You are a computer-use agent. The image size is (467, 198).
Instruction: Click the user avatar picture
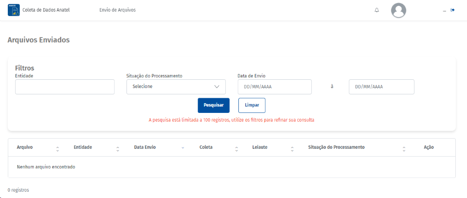(x=398, y=10)
